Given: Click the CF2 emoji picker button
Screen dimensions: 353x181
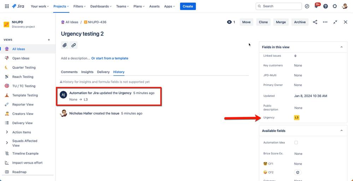Looking at the screenshot, I should click(298, 173).
